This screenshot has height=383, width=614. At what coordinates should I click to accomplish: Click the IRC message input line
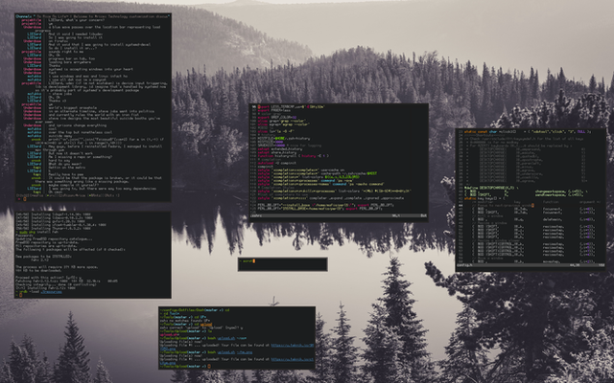(x=93, y=199)
